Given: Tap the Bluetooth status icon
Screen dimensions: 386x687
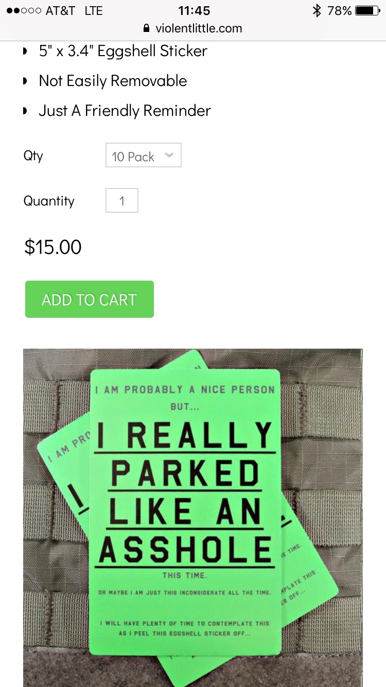Looking at the screenshot, I should coord(317,11).
